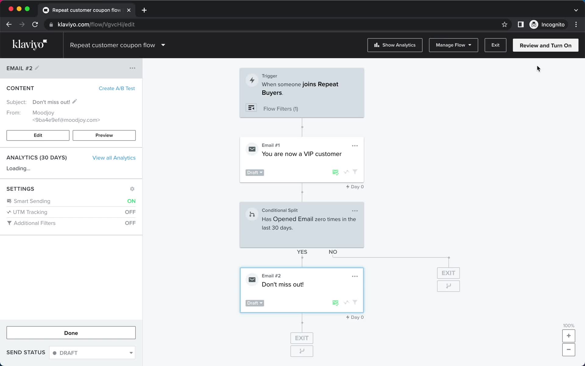Click Show Analytics button

tap(395, 45)
